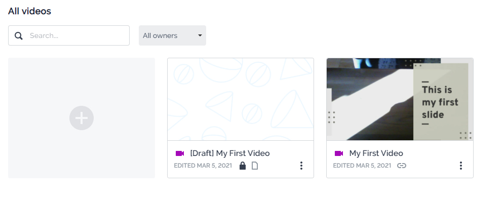Click the All videos heading
The width and height of the screenshot is (504, 198).
coord(29,11)
